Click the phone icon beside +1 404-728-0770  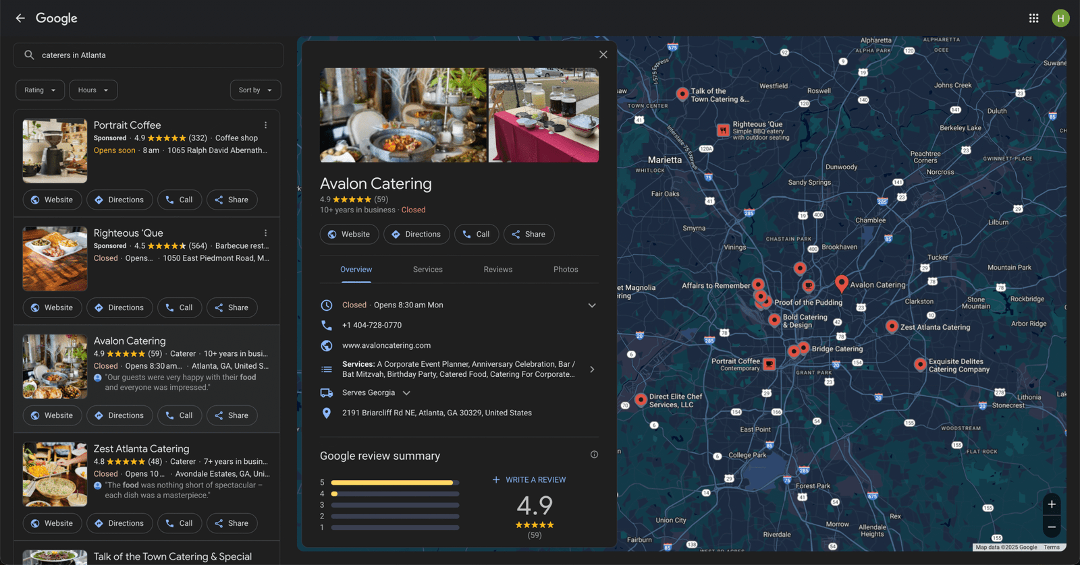327,325
